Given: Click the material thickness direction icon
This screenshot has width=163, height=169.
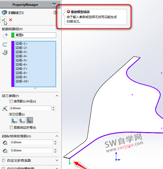Looking at the screenshot, I should pos(5,53).
